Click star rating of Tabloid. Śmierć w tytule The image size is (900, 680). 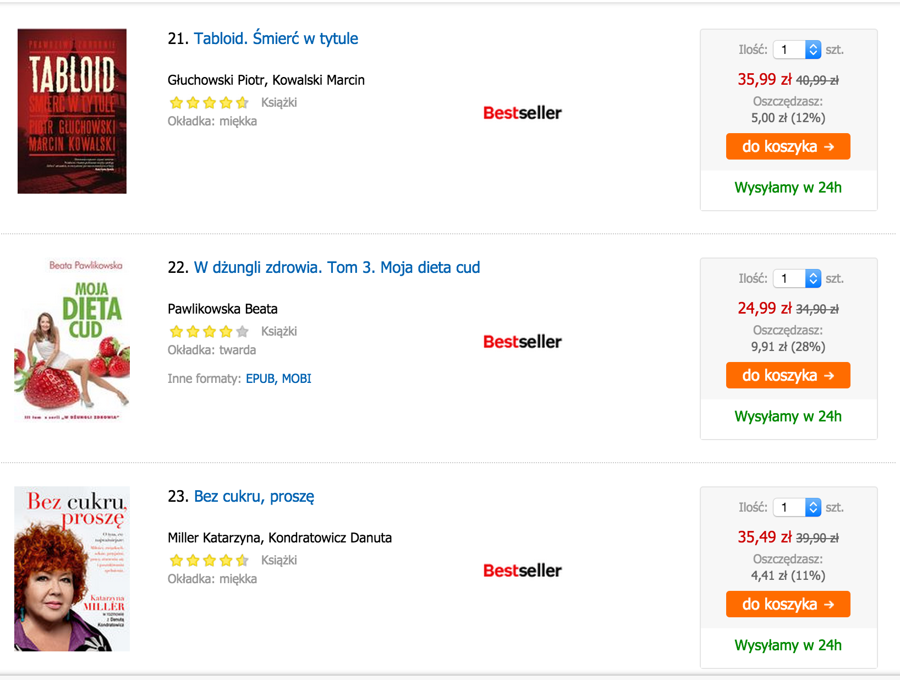[209, 103]
